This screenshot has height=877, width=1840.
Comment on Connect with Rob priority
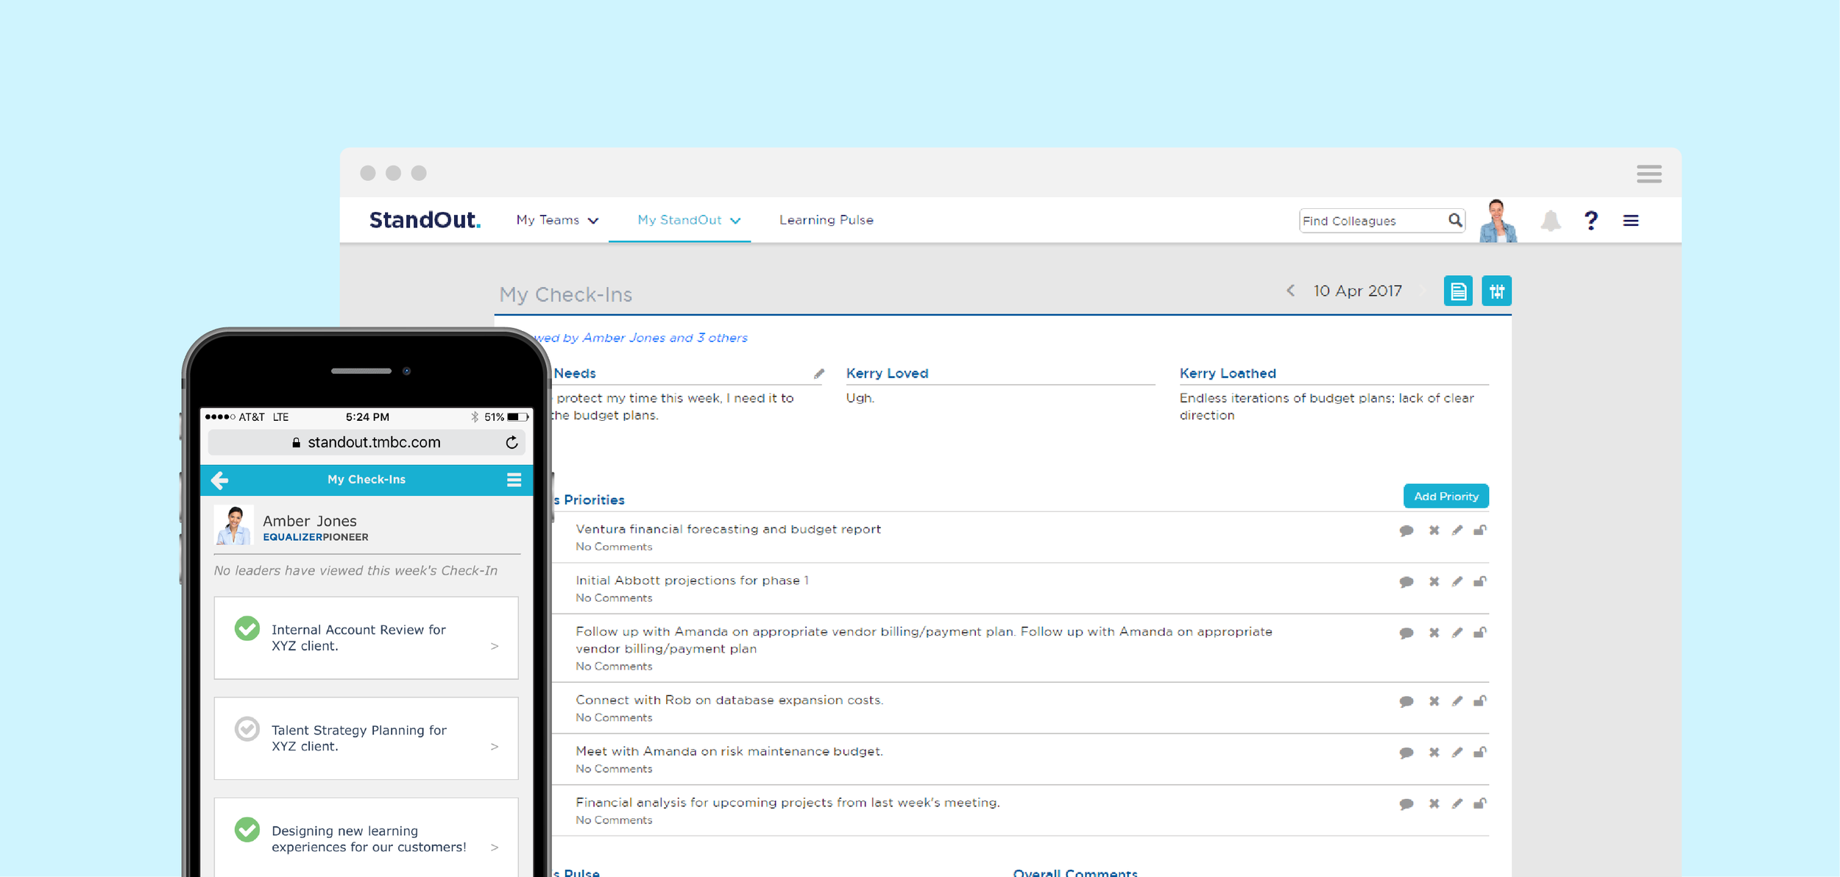point(1406,701)
